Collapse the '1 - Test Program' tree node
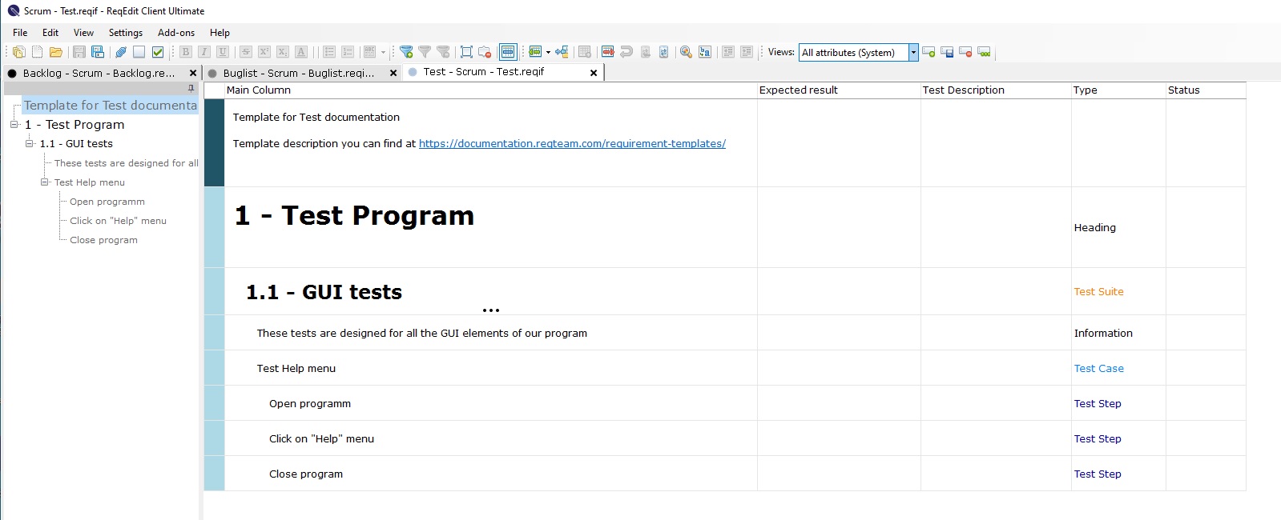 [14, 125]
